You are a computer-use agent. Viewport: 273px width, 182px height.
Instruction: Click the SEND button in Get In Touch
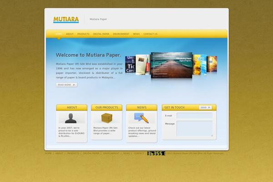click(206, 107)
